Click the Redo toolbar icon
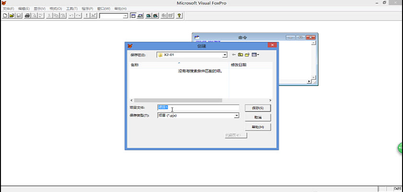 click(78, 16)
